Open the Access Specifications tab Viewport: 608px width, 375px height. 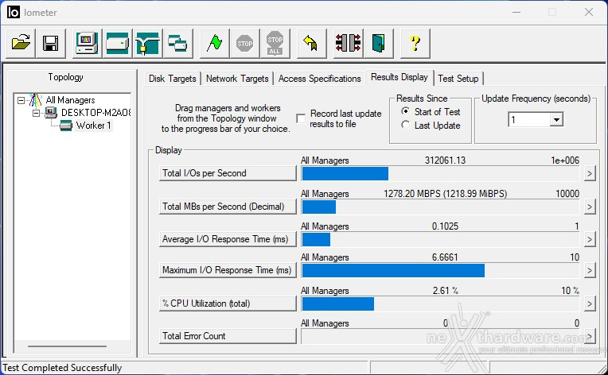pos(319,79)
